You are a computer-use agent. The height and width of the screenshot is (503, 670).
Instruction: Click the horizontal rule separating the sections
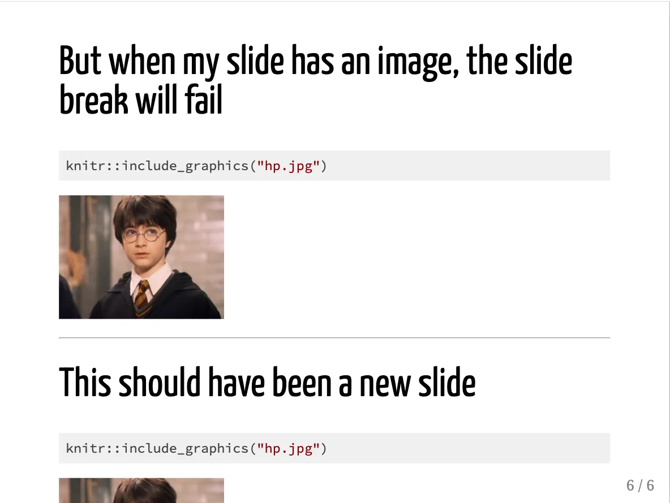tap(334, 337)
